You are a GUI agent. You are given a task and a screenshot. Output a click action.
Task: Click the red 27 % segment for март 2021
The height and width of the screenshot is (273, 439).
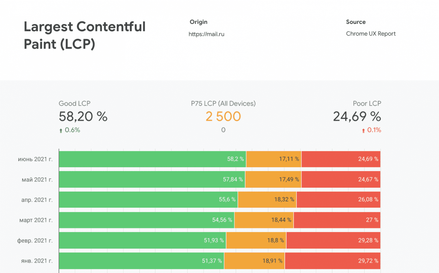[x=337, y=220]
